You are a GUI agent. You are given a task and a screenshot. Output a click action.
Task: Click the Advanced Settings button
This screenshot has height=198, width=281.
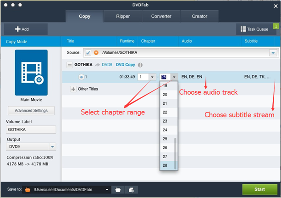(x=31, y=111)
